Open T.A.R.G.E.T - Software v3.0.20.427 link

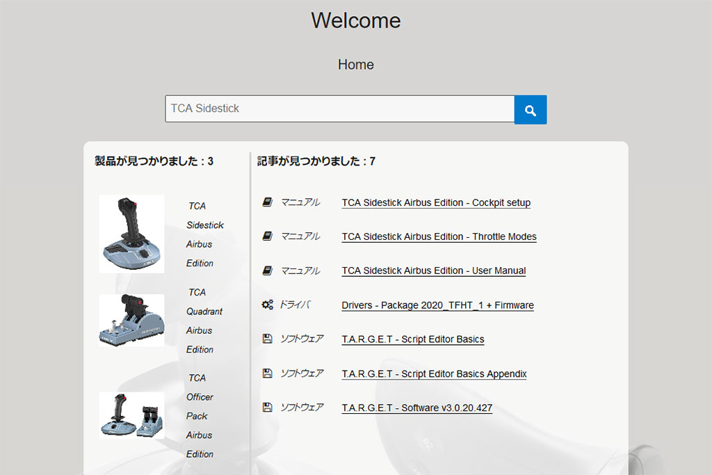tap(416, 408)
